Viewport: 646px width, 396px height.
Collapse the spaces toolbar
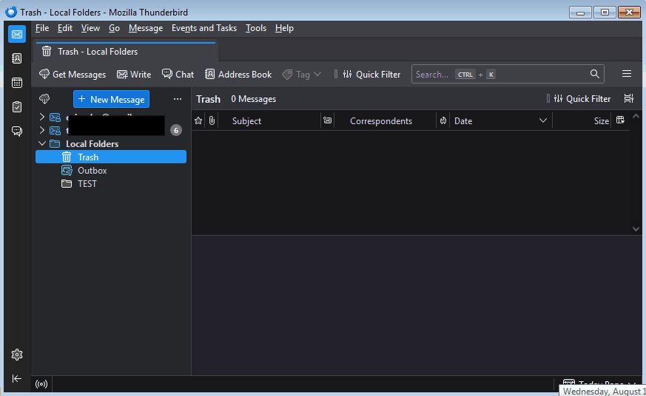(x=17, y=378)
